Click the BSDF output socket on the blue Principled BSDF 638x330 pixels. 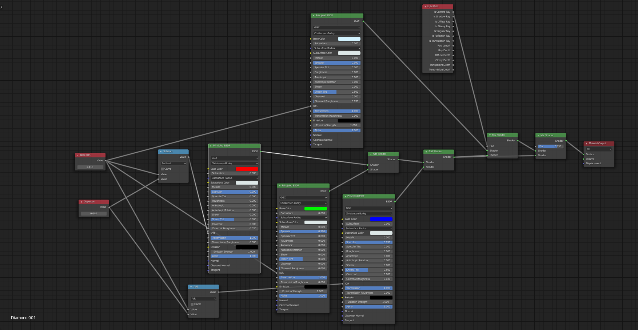[x=395, y=202]
